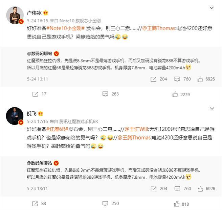The image size is (222, 210).
Task: Repost icon in first quoted 数码闲聊站 post
Action: [154, 79]
